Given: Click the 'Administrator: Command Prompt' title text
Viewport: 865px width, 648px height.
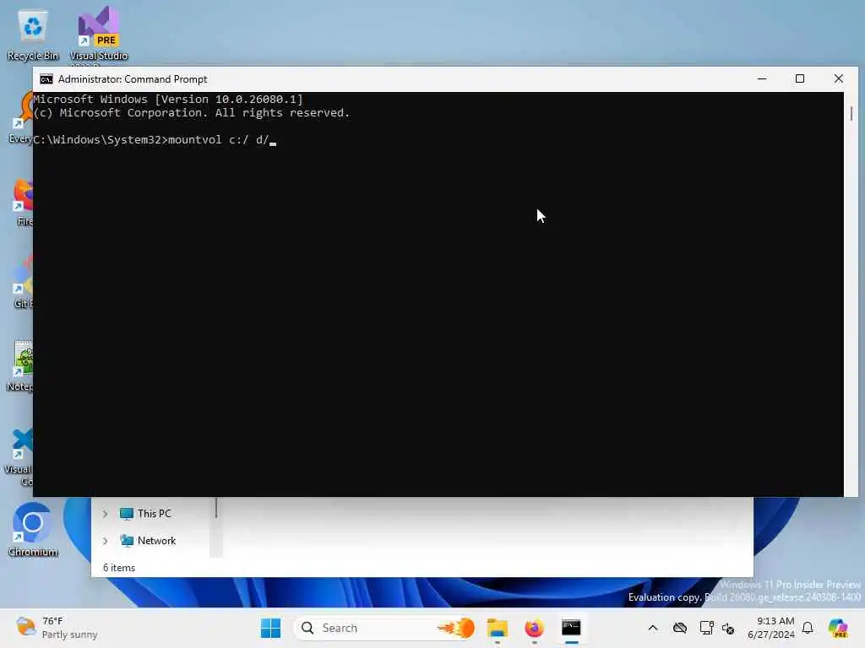Looking at the screenshot, I should (x=133, y=79).
